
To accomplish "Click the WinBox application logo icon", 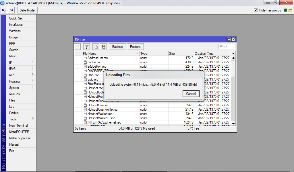I will (2, 3).
